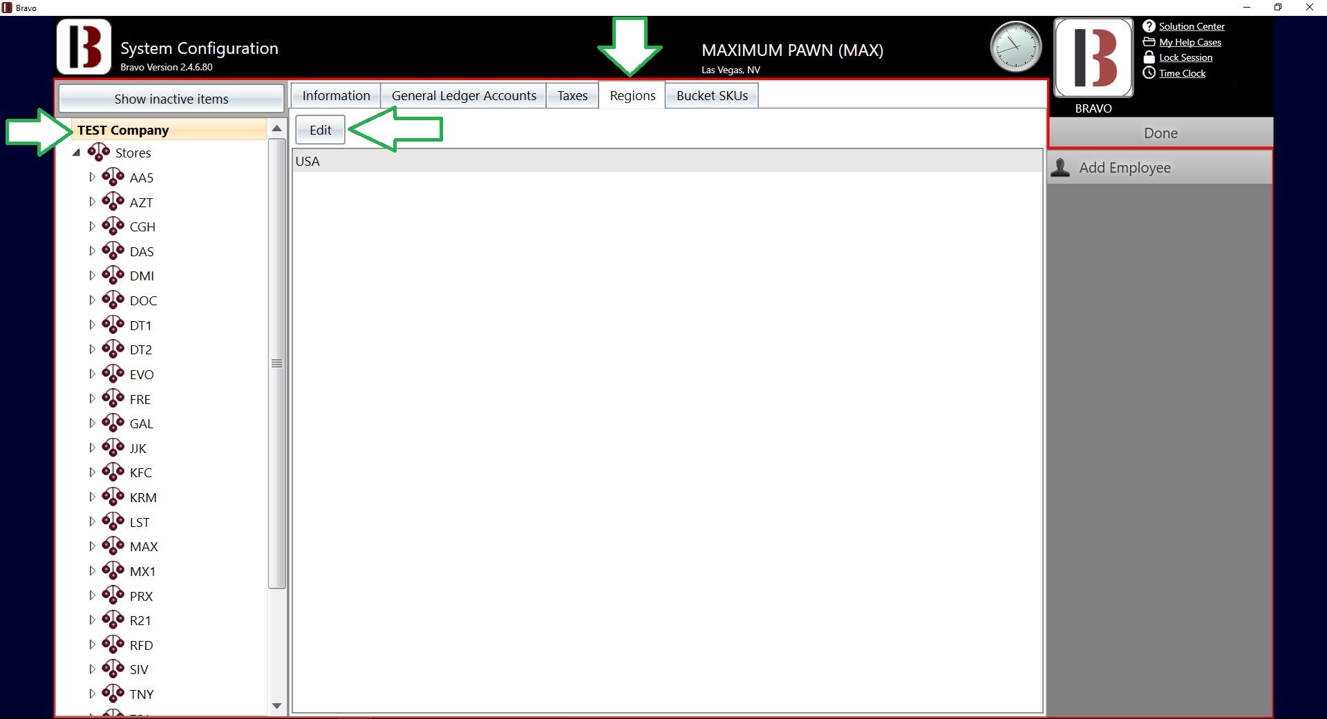This screenshot has height=719, width=1327.
Task: Expand the SIV store node
Action: click(x=92, y=669)
